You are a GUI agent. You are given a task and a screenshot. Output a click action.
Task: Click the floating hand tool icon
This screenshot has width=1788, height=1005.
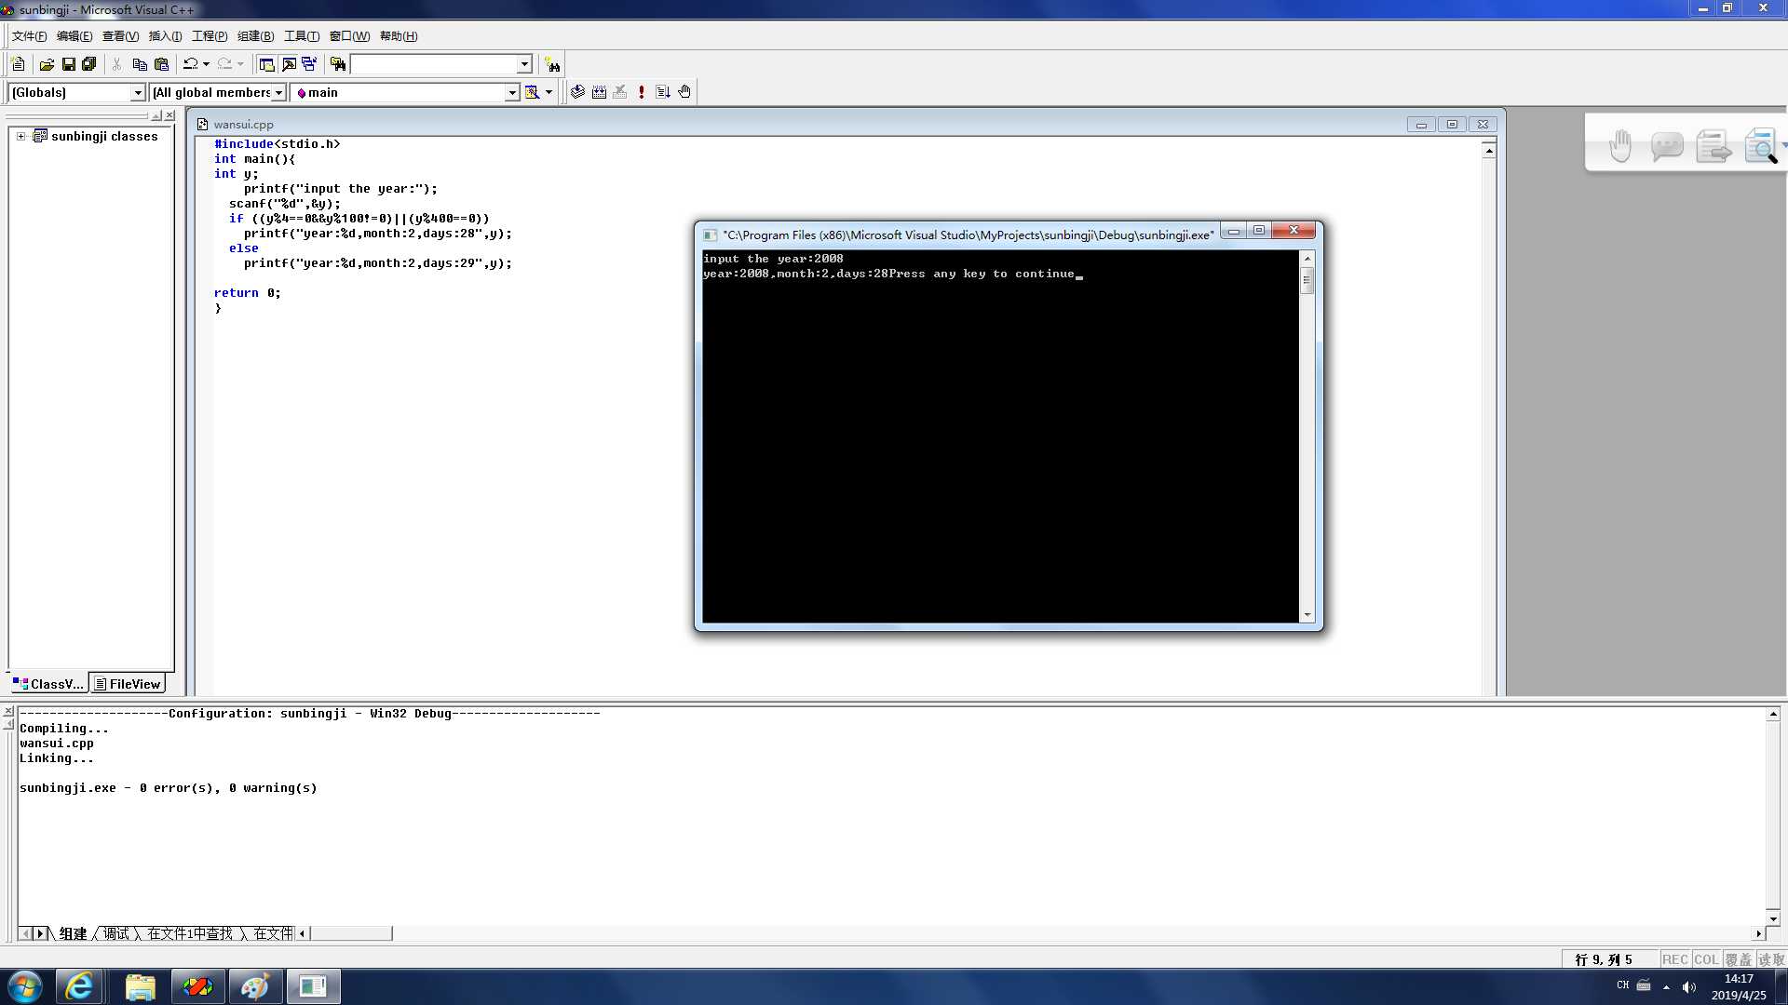pos(1621,146)
